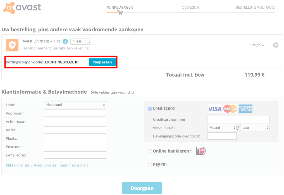The width and height of the screenshot is (284, 195).
Task: Open the Land country dropdown
Action: pyautogui.click(x=75, y=105)
